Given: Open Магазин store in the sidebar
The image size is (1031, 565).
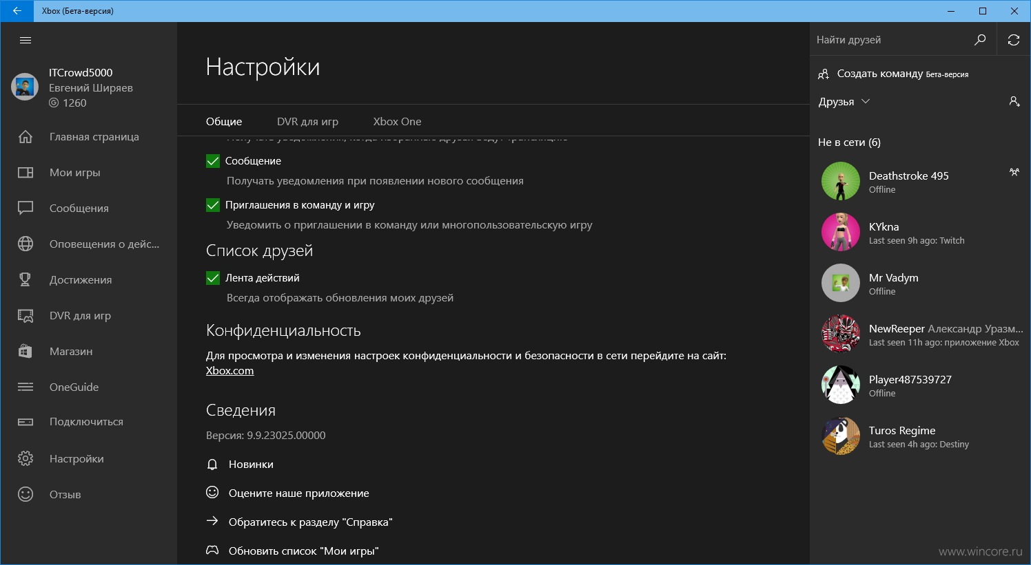Looking at the screenshot, I should coord(88,352).
